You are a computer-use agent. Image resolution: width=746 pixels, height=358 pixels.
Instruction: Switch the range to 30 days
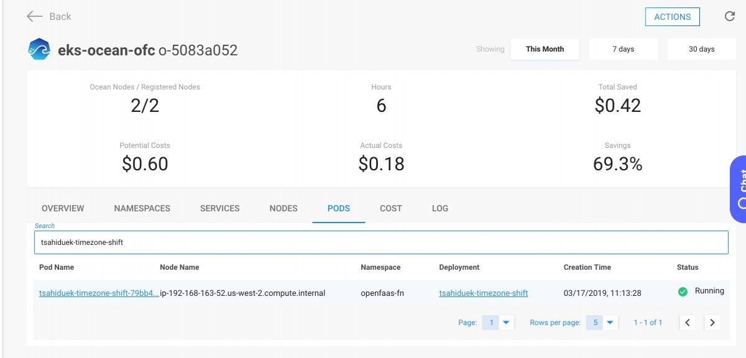(701, 49)
